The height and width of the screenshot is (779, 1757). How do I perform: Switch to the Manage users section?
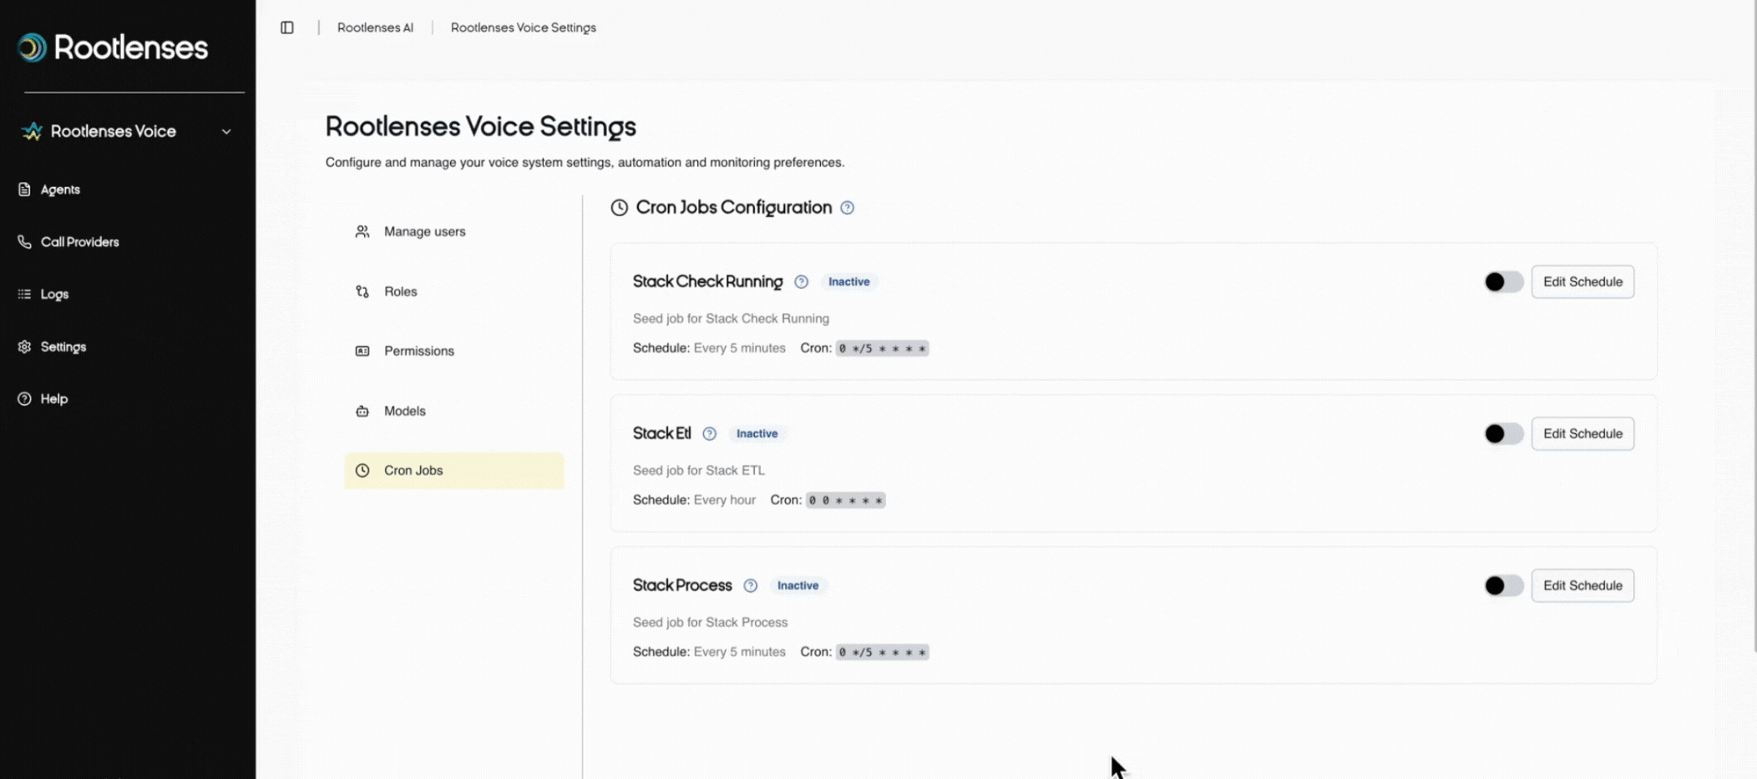click(x=424, y=232)
